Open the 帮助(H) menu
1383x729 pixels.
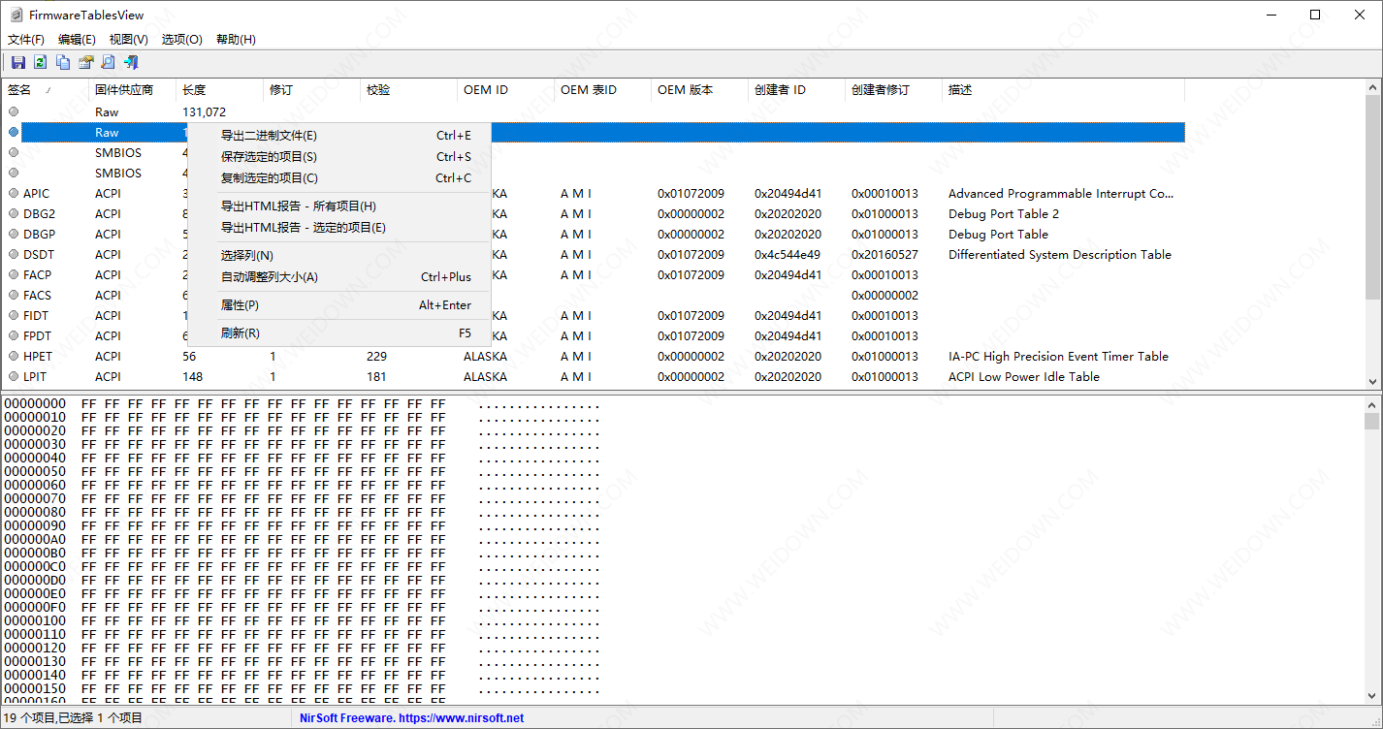coord(236,40)
